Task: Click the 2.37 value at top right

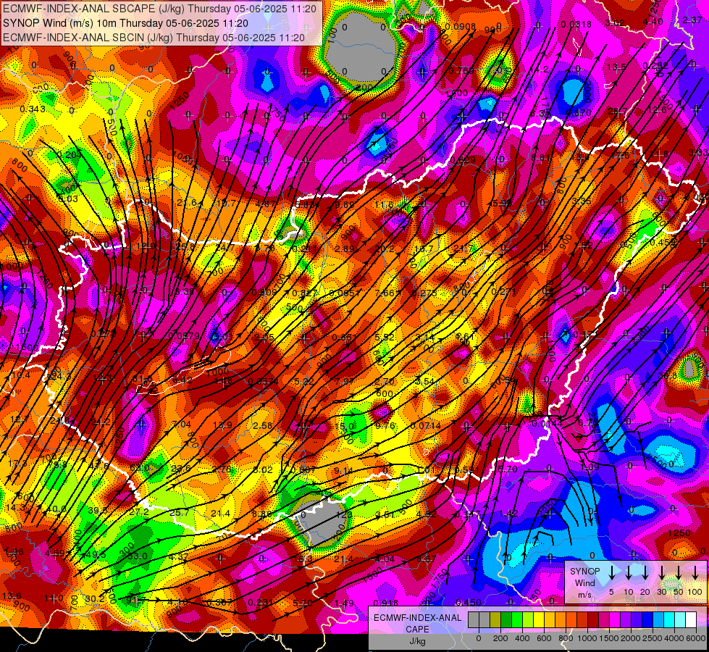Action: [x=692, y=20]
